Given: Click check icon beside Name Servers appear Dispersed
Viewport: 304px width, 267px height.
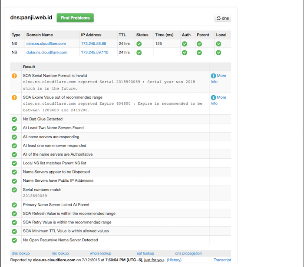Looking at the screenshot, I should (14, 172).
